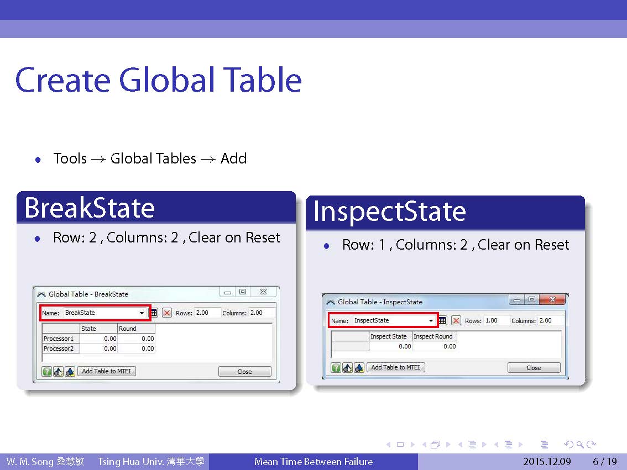Click the table grid icon in InspectState window

tap(442, 320)
